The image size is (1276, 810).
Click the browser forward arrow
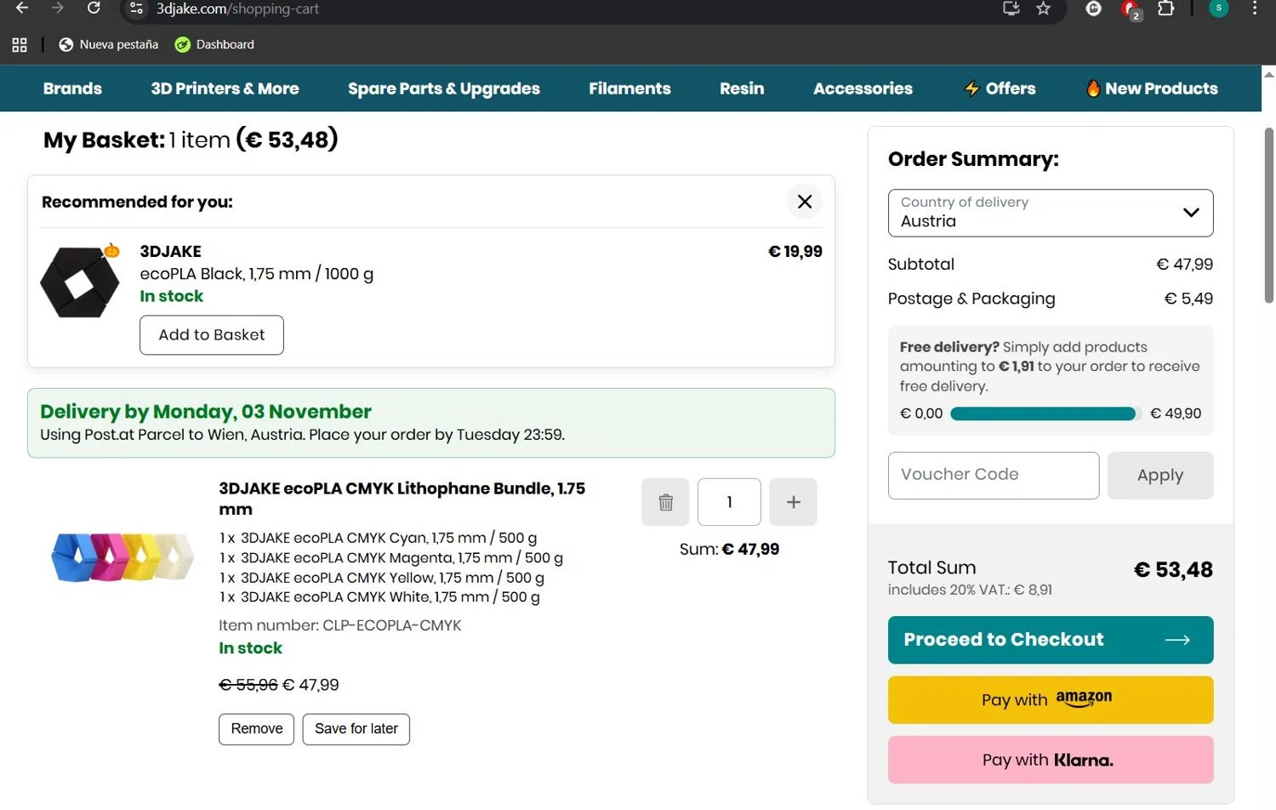(57, 9)
